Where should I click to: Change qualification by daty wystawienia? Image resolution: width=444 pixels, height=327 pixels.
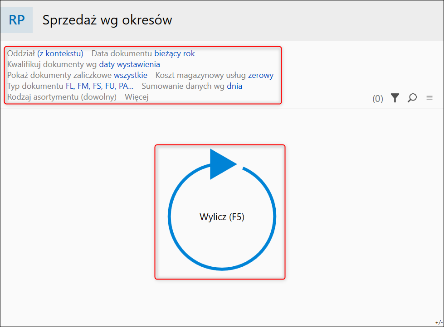pyautogui.click(x=129, y=64)
